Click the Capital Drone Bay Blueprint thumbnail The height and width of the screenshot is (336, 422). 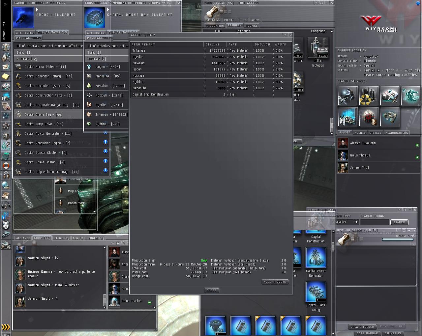[95, 17]
